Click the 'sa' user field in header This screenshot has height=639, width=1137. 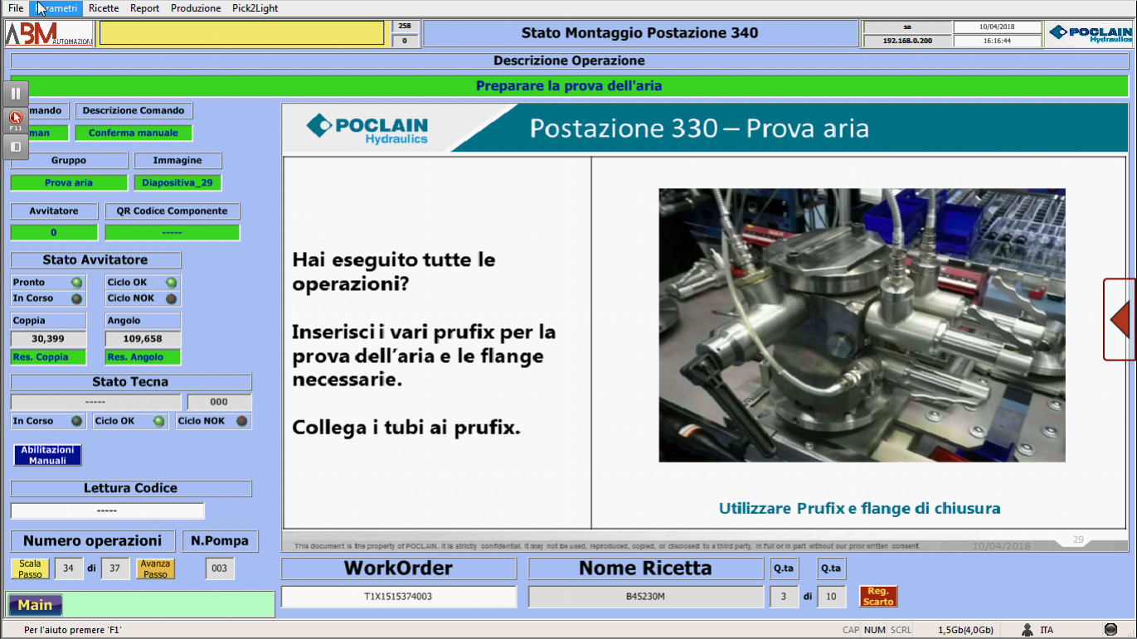907,27
